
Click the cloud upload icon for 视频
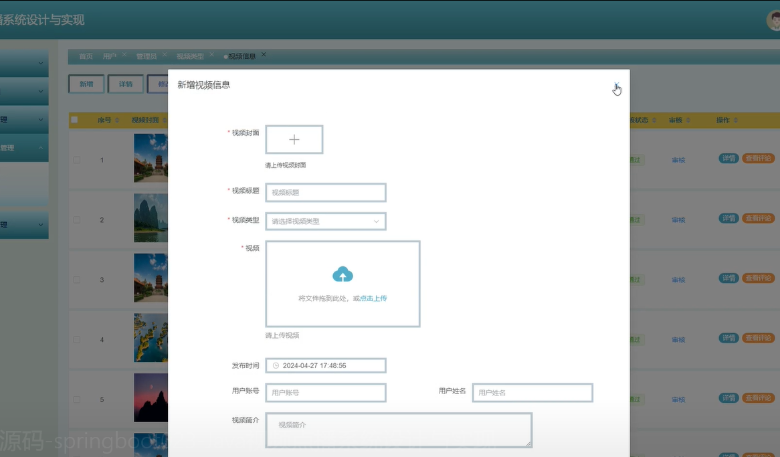pos(343,274)
